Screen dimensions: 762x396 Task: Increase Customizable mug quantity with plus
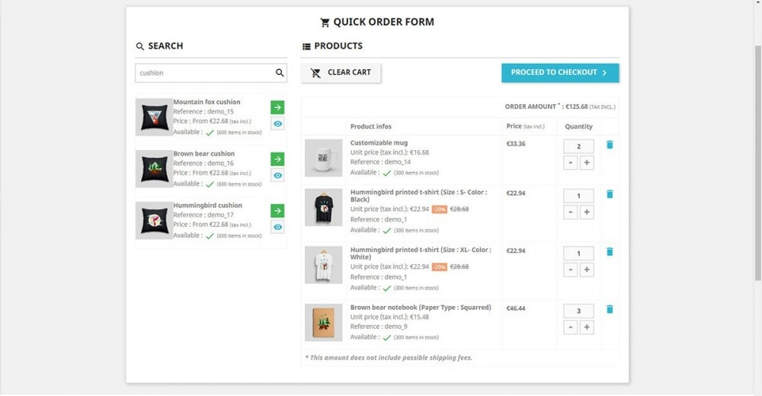point(587,163)
